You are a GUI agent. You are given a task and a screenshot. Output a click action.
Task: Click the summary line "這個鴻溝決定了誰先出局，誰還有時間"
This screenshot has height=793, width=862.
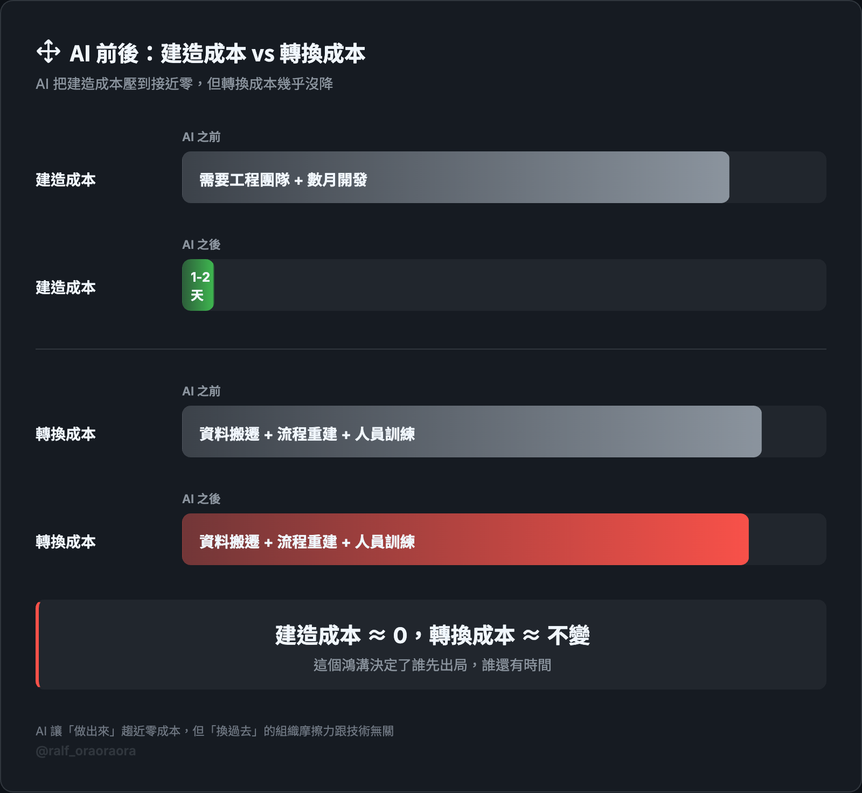click(x=432, y=665)
